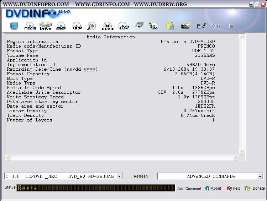Click 'N/A not a DVD-VIDEO' region value
Screen dimensions: 267x201
click(188, 42)
